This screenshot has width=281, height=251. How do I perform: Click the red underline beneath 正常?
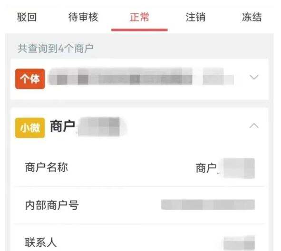point(139,30)
